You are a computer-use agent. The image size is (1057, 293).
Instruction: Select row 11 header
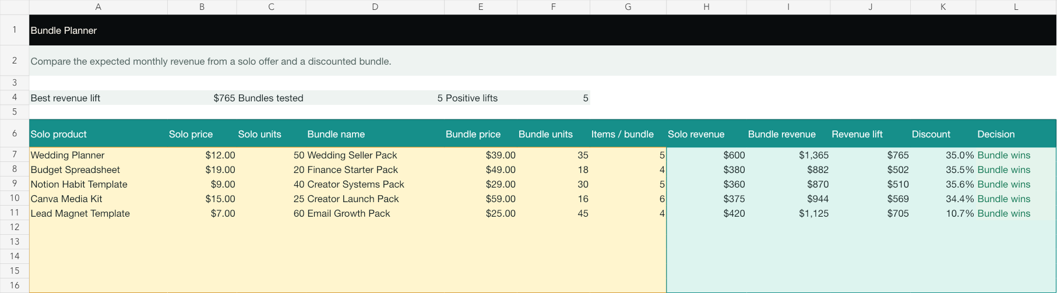[x=15, y=213]
